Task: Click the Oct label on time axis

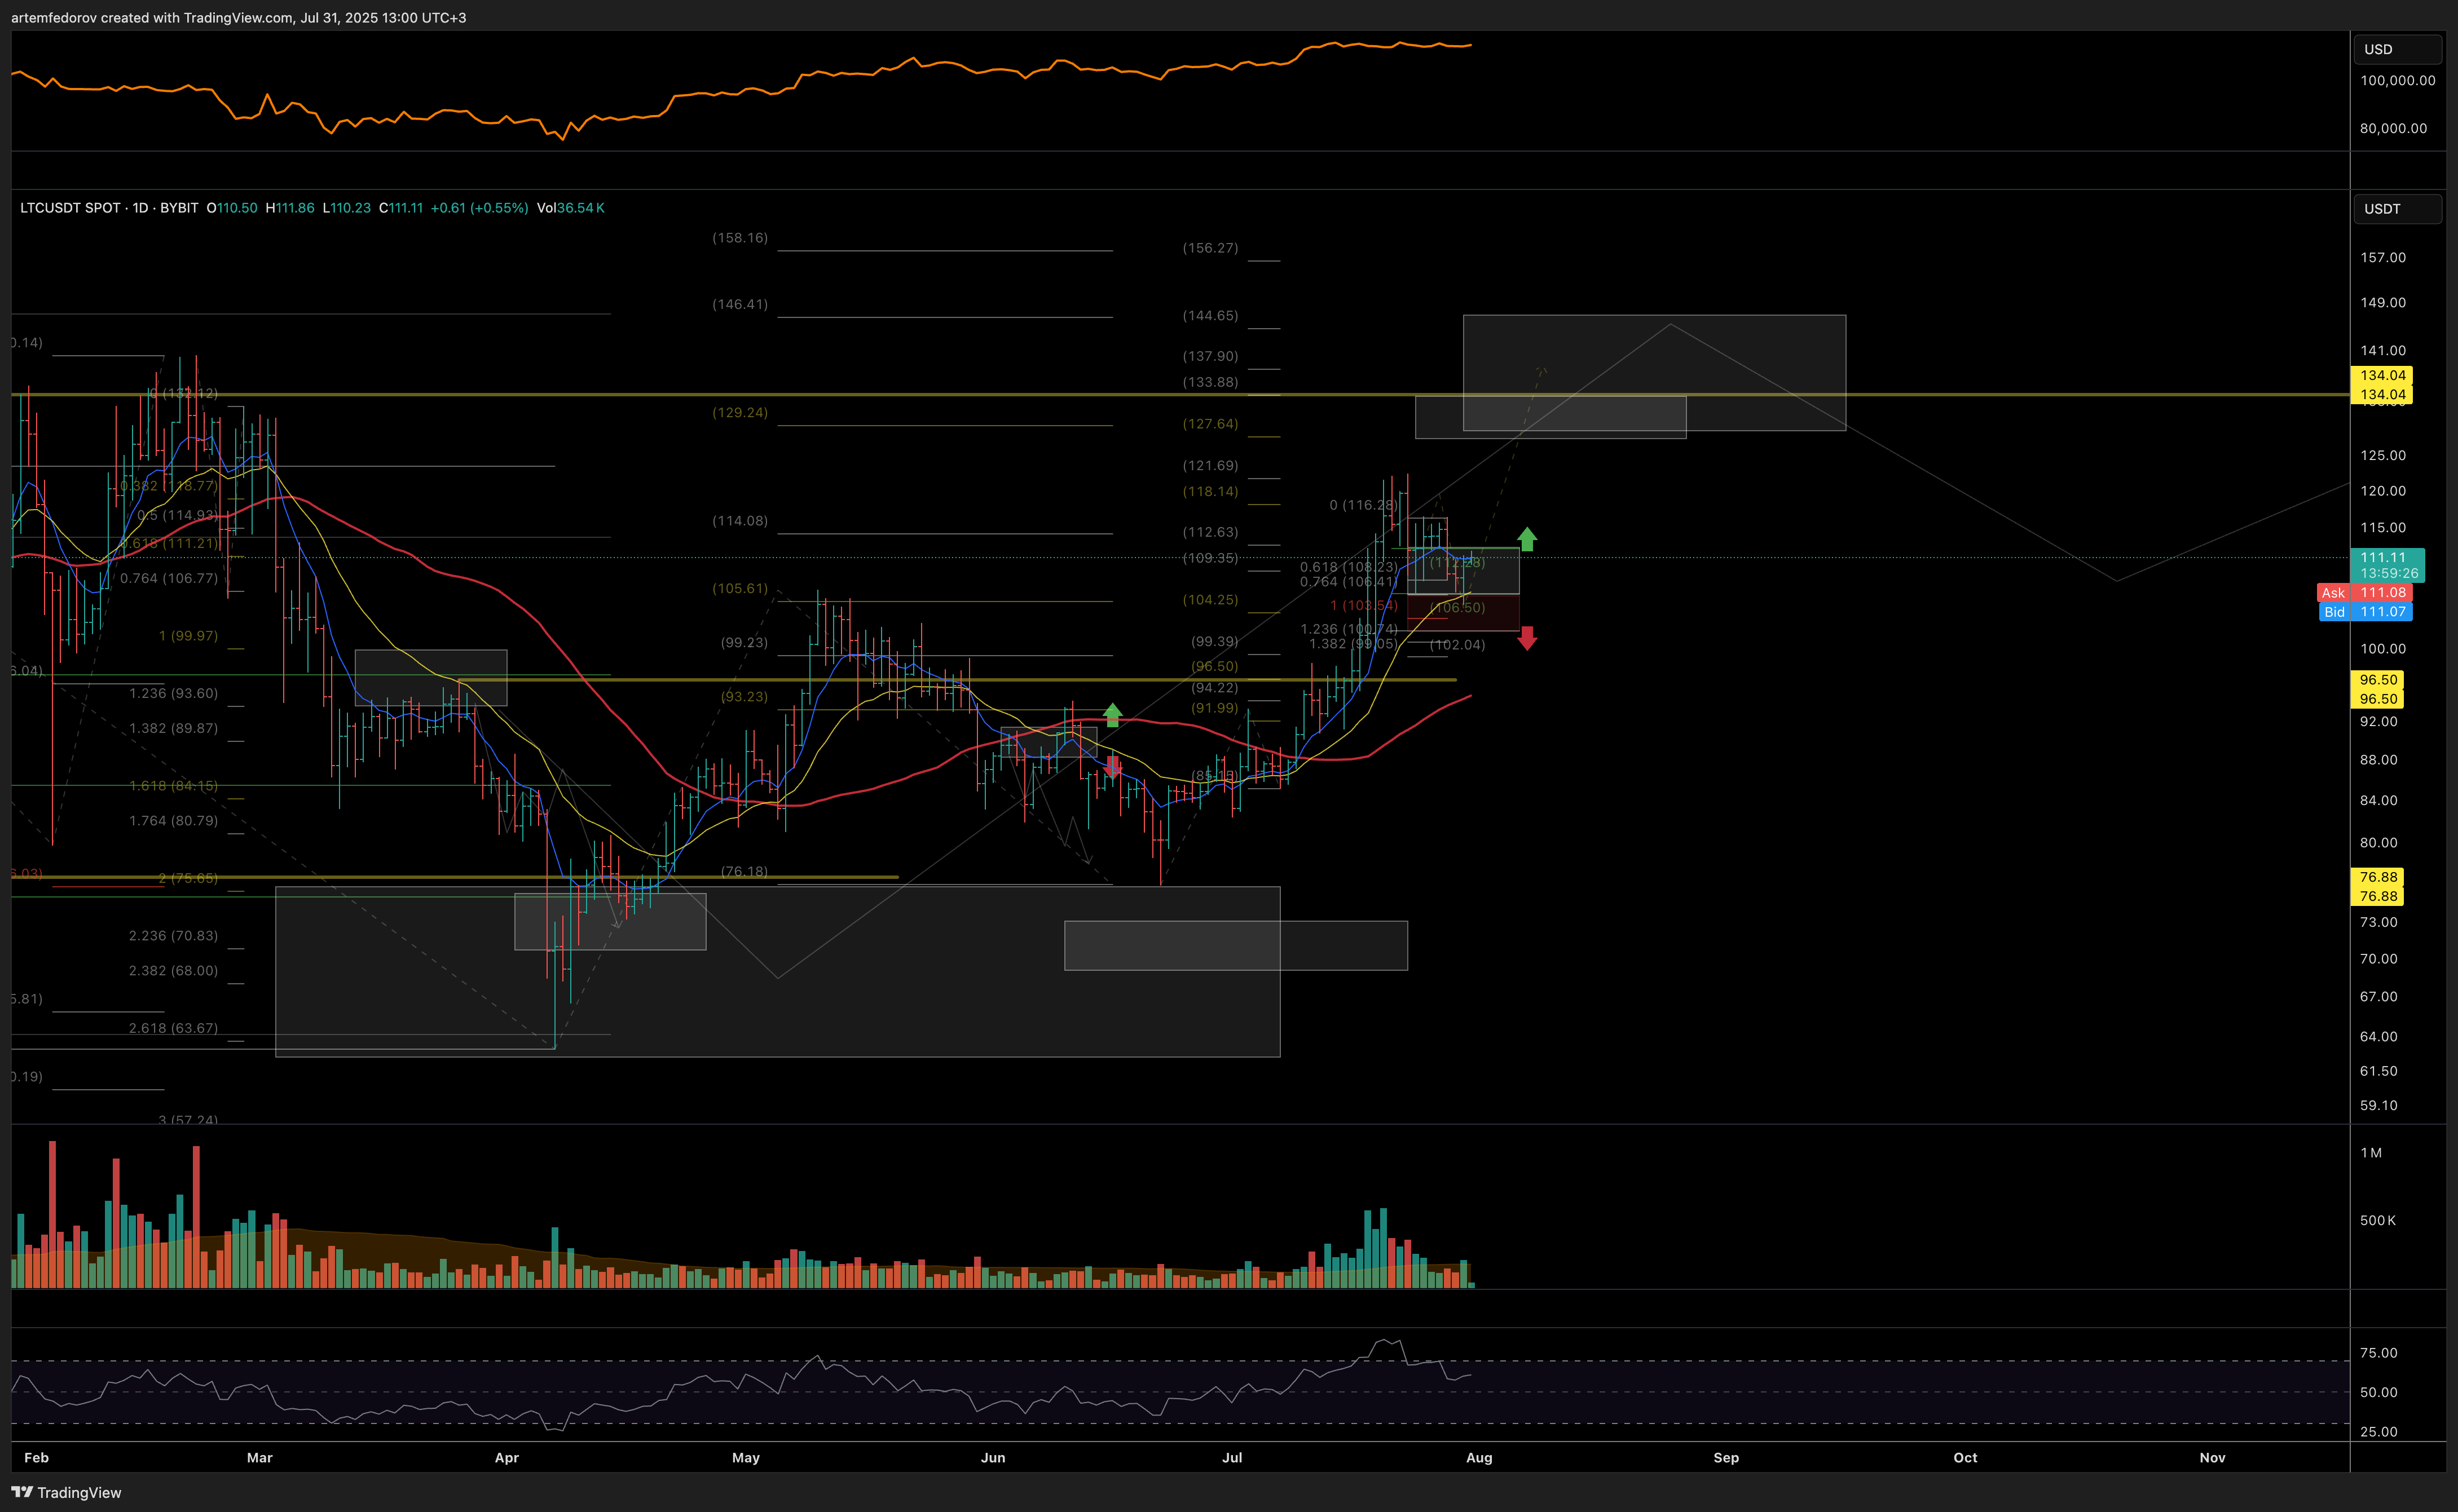Action: pos(1965,1457)
